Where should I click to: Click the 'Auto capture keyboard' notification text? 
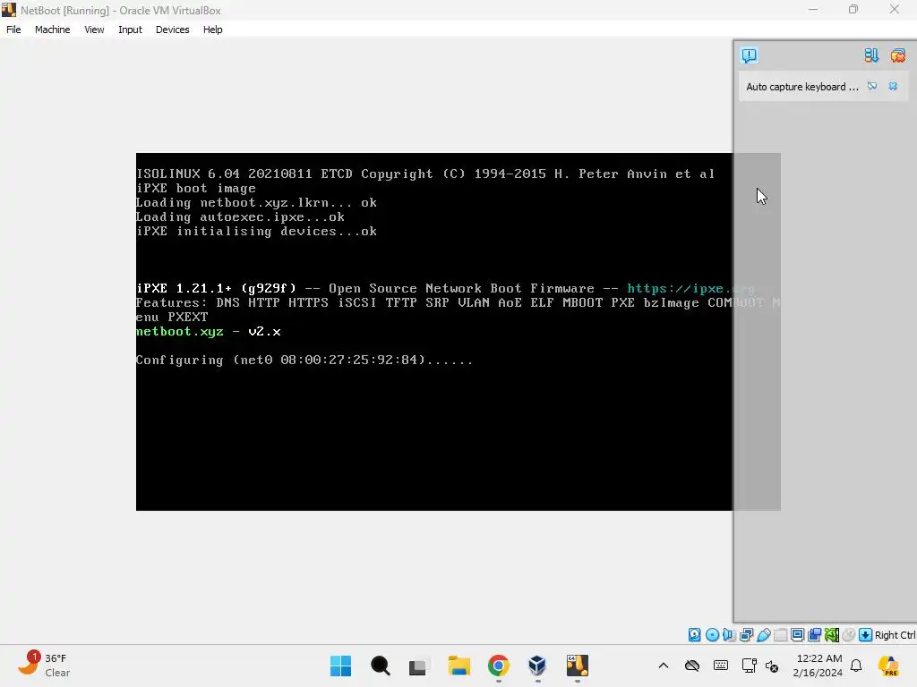802,87
